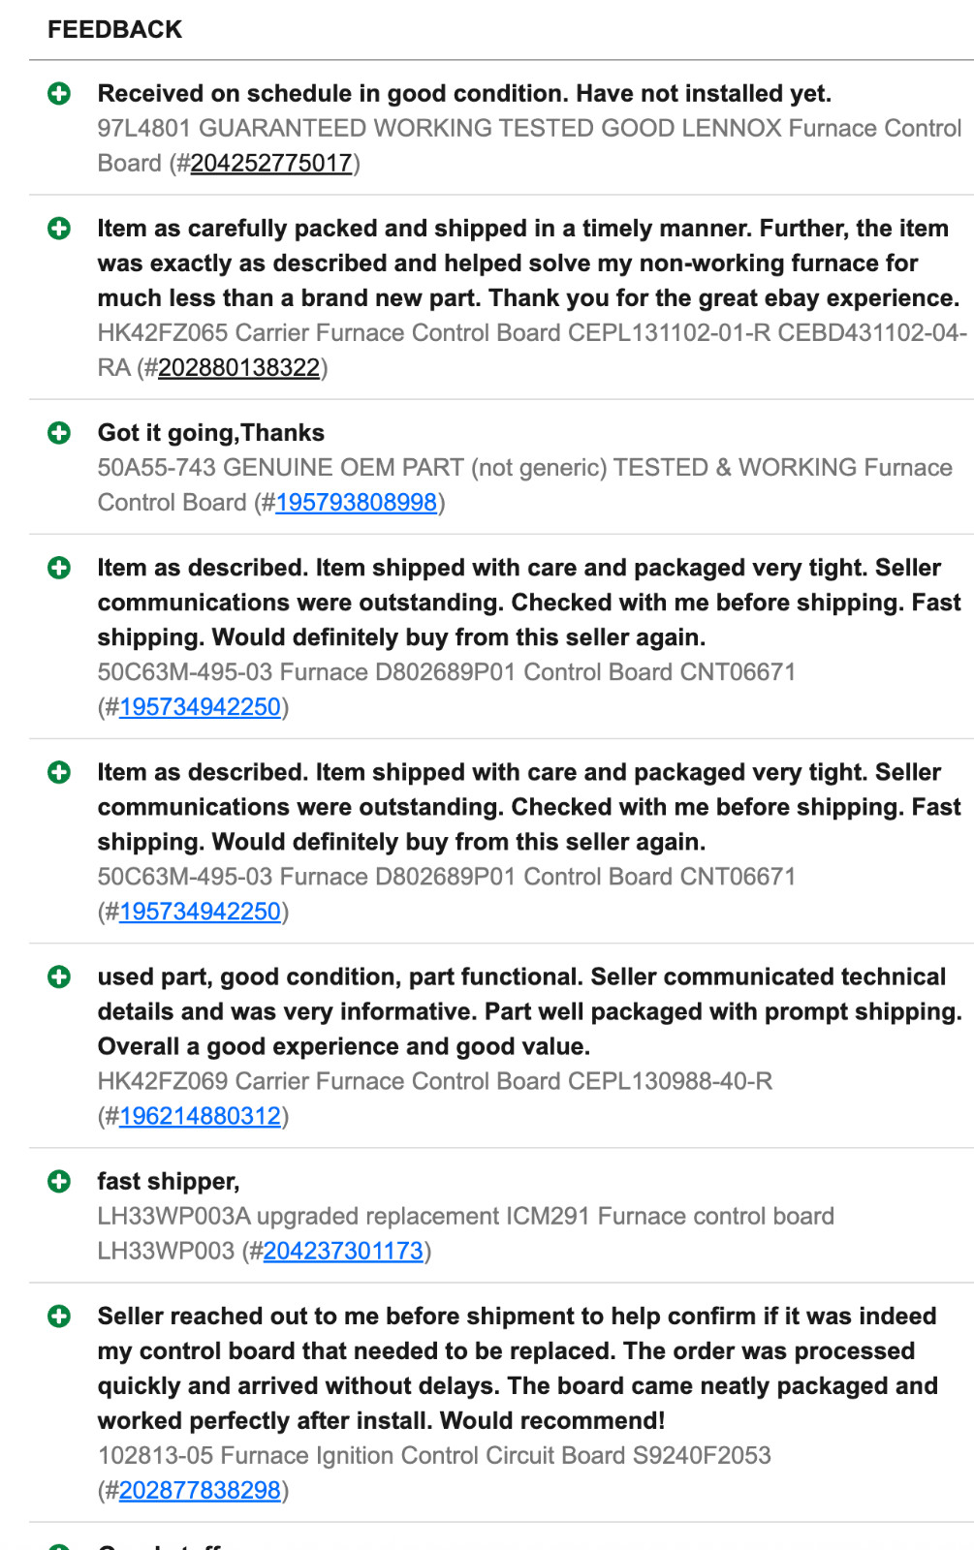Open first 195734942250 item link
The width and height of the screenshot is (974, 1550).
[x=201, y=706]
